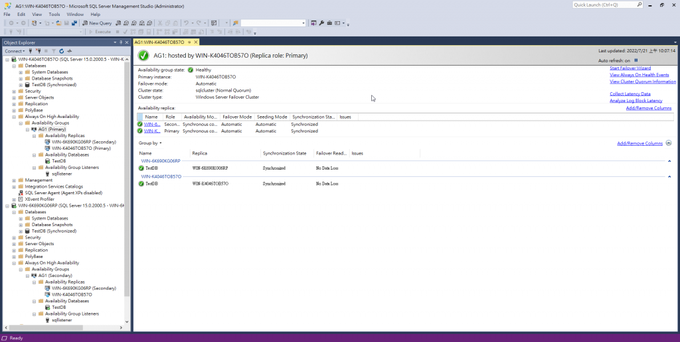Screen dimensions: 680x342
Task: Toggle auto-hide pin of Object Explorer
Action: click(121, 42)
